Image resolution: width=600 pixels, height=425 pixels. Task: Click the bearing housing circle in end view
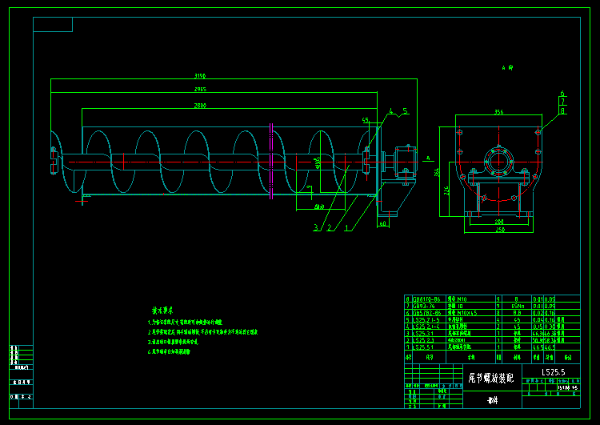(x=499, y=161)
